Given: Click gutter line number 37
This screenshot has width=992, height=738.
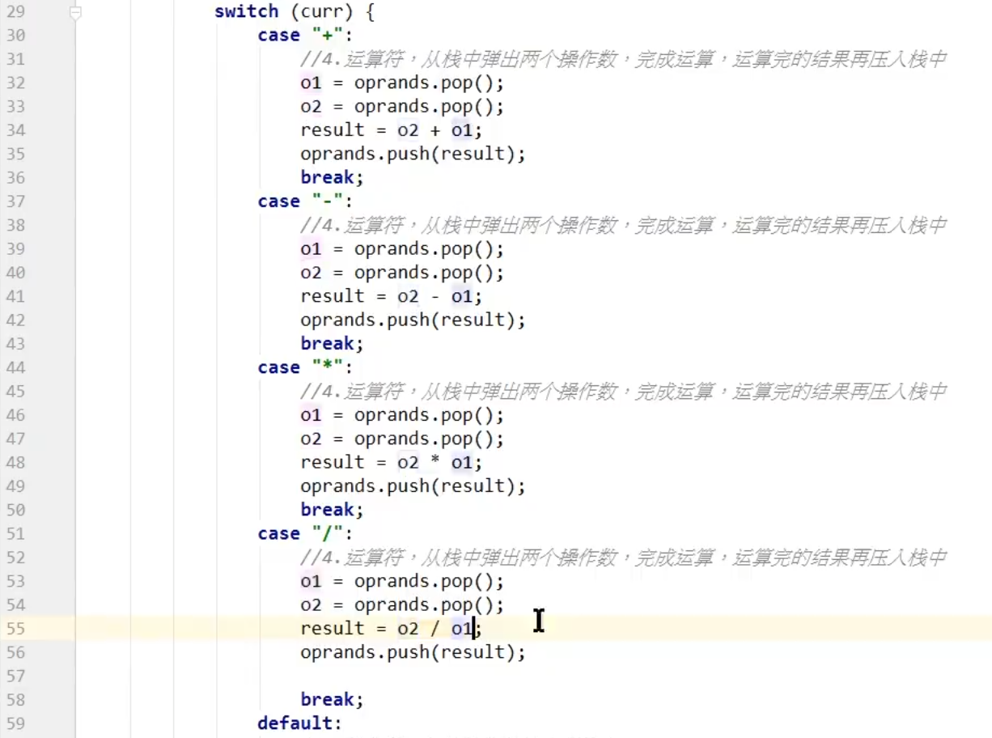Looking at the screenshot, I should click(x=16, y=201).
